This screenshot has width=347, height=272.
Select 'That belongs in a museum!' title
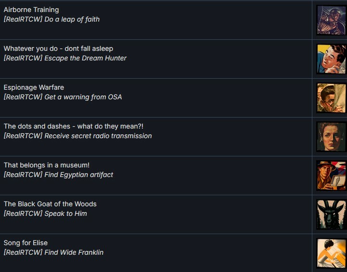click(47, 165)
